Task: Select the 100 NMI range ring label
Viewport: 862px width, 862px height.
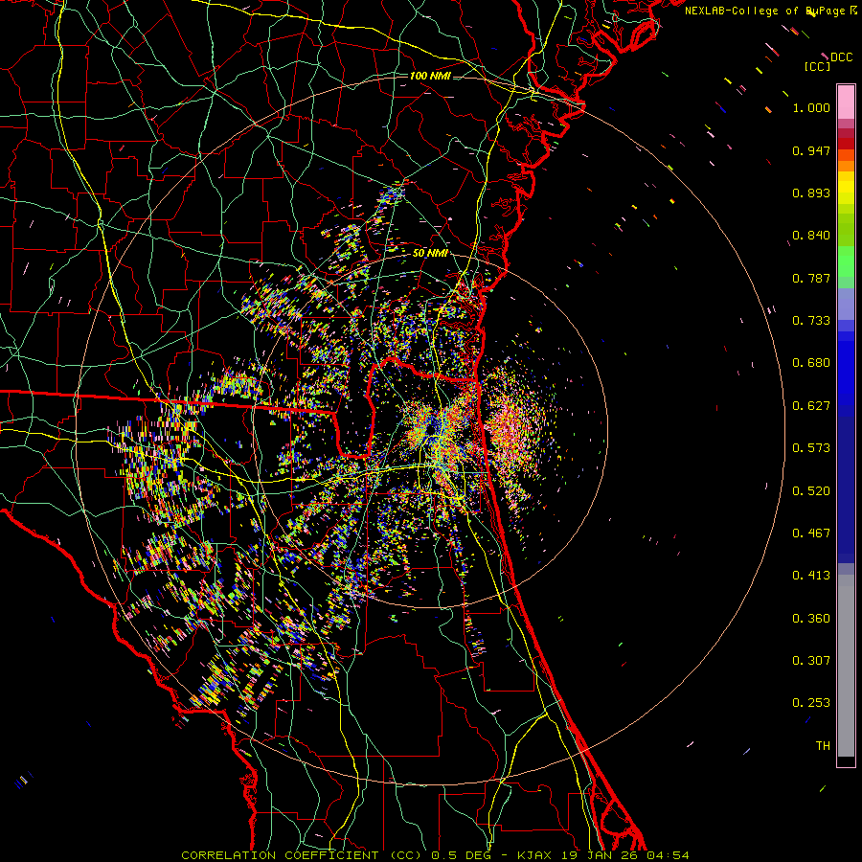Action: click(430, 76)
